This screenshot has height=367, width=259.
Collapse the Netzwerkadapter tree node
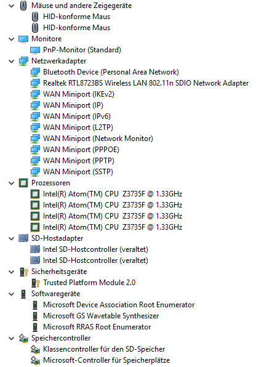click(11, 62)
